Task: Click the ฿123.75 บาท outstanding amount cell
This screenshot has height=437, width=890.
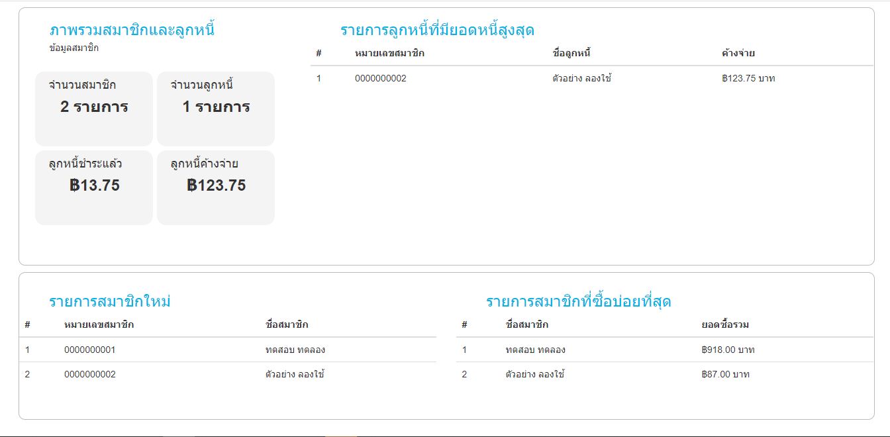Action: (x=748, y=79)
